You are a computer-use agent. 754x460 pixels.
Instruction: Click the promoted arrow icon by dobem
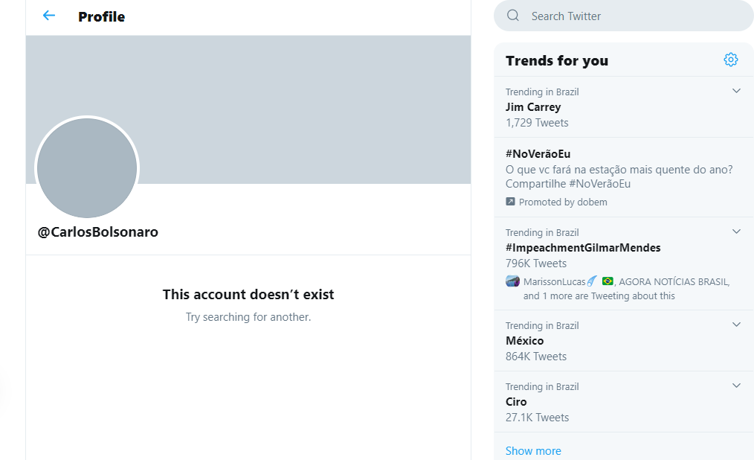coord(510,202)
